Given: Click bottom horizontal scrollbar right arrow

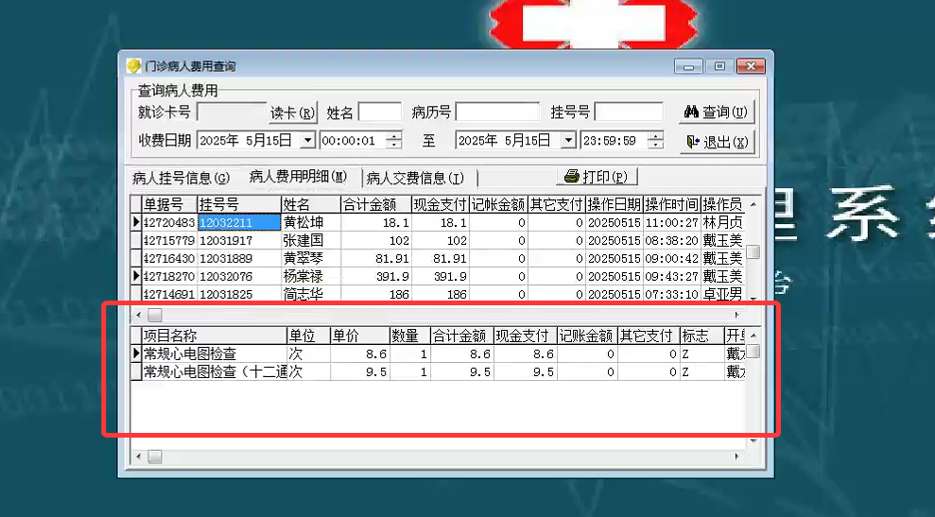Looking at the screenshot, I should point(737,457).
